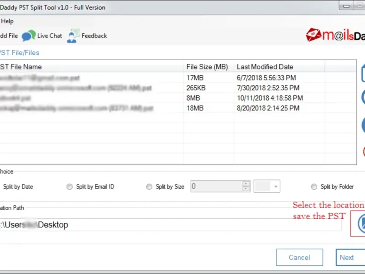Click the Cancel button
The height and width of the screenshot is (274, 365).
(x=300, y=258)
